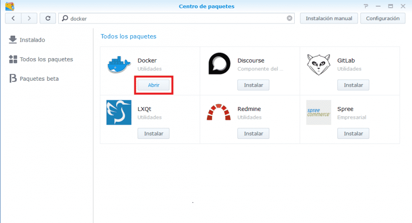The image size is (412, 223).
Task: Install the Spree package
Action: [x=353, y=134]
